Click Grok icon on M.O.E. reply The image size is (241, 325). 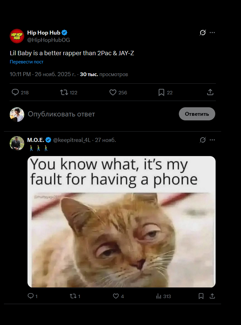[x=203, y=140]
